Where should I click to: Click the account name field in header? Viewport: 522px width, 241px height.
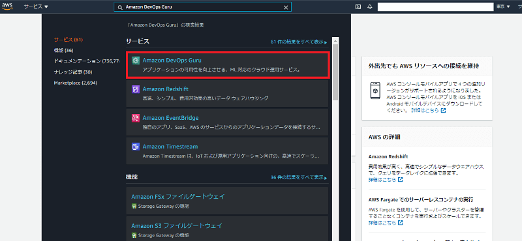point(435,7)
